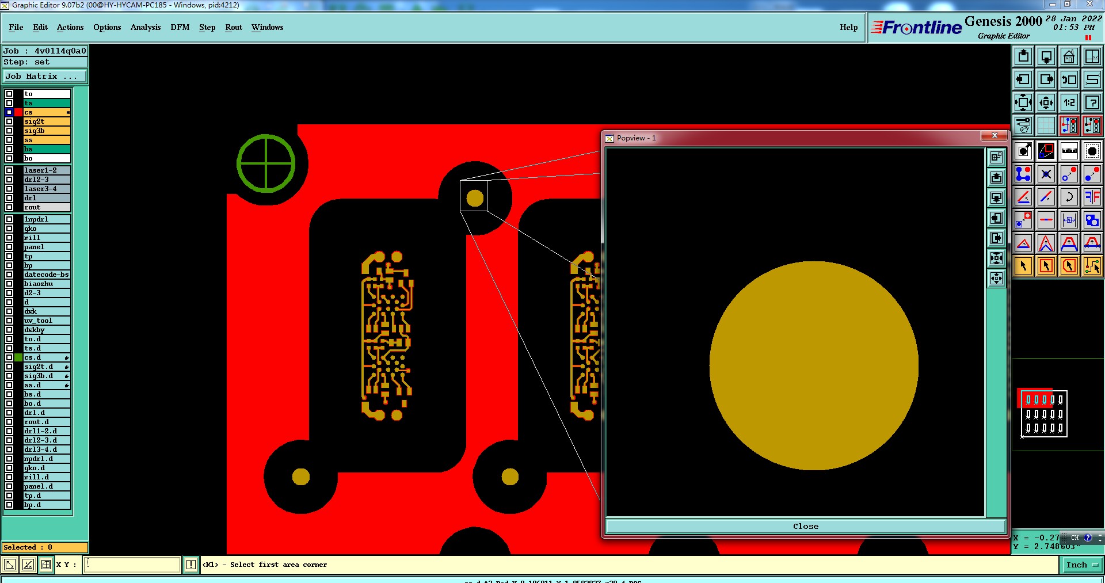Select the datecode-bs layer row
Screen dimensions: 1105x583
click(47, 275)
